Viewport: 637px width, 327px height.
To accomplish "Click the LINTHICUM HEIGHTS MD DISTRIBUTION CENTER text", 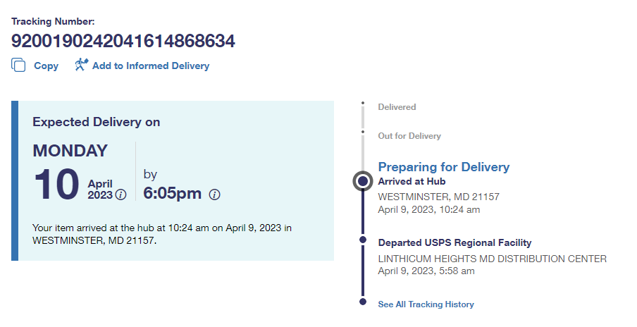I will click(492, 259).
